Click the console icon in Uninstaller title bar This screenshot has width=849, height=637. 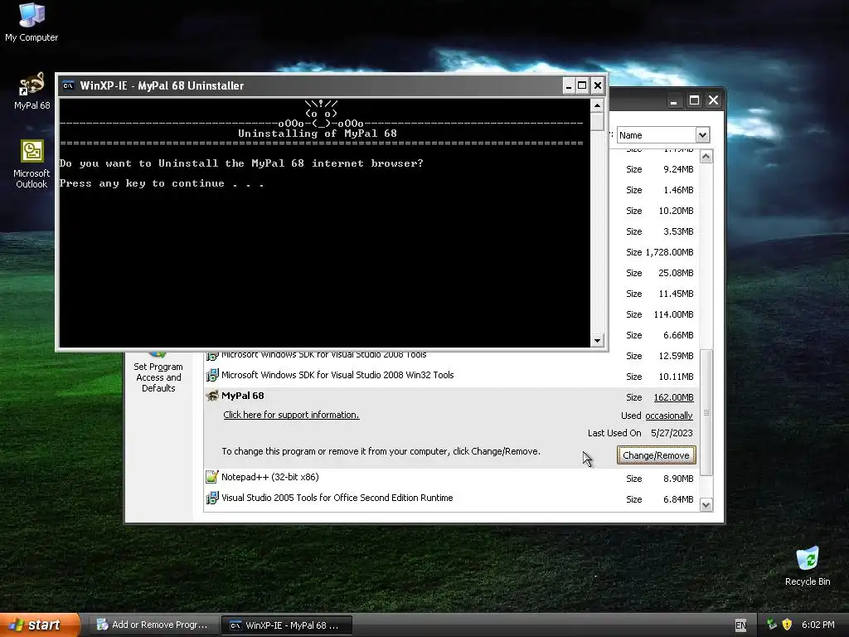[68, 85]
